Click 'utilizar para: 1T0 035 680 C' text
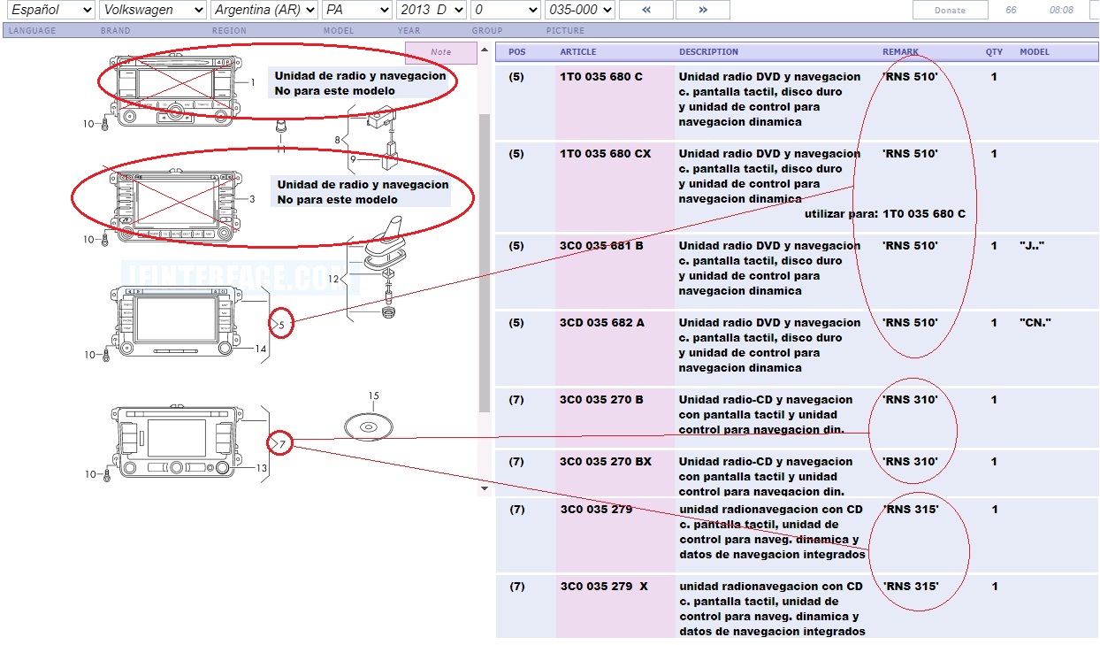The image size is (1100, 645). tap(885, 214)
